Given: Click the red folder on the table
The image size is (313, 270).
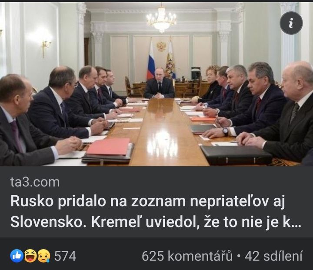Looking at the screenshot, I should [x=109, y=147].
